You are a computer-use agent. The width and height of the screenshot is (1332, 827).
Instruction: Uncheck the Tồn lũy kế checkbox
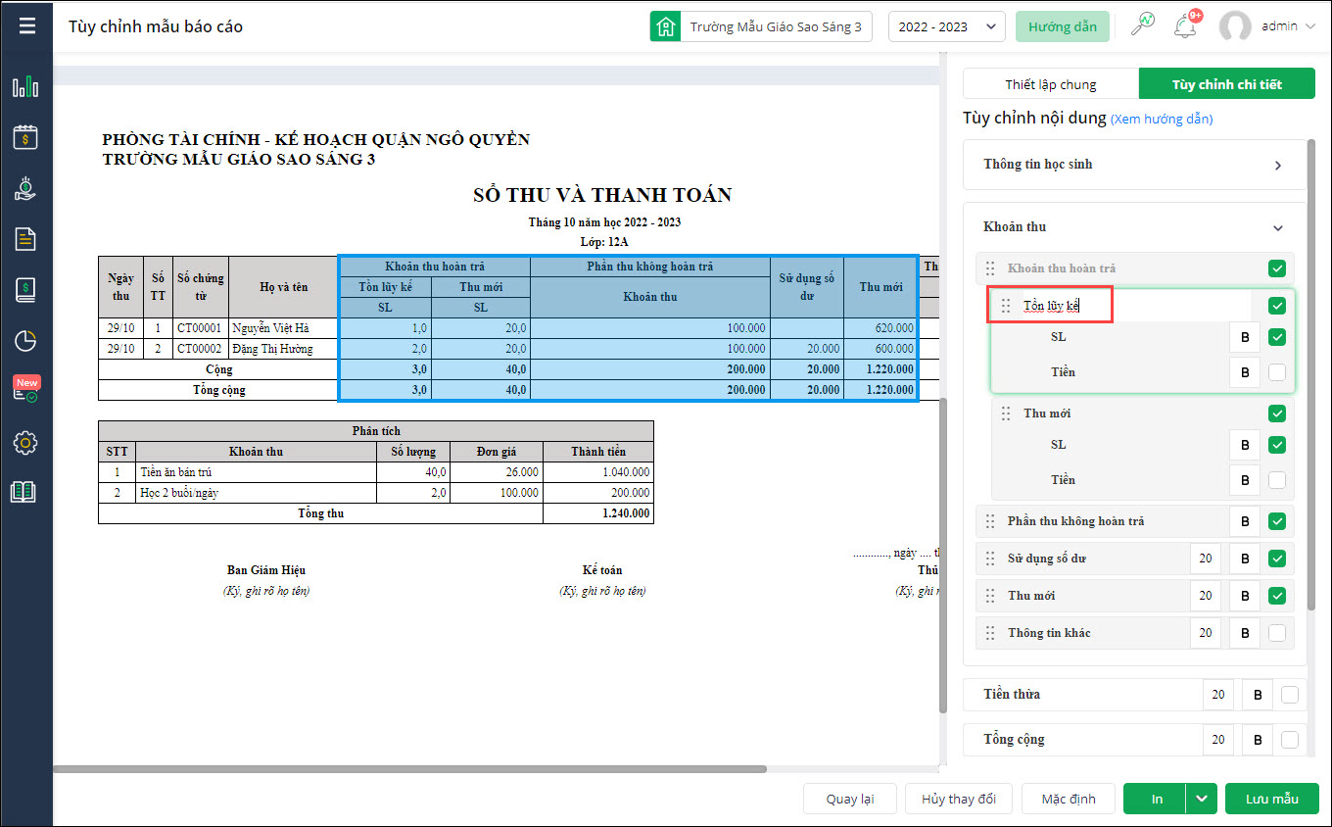click(x=1276, y=306)
